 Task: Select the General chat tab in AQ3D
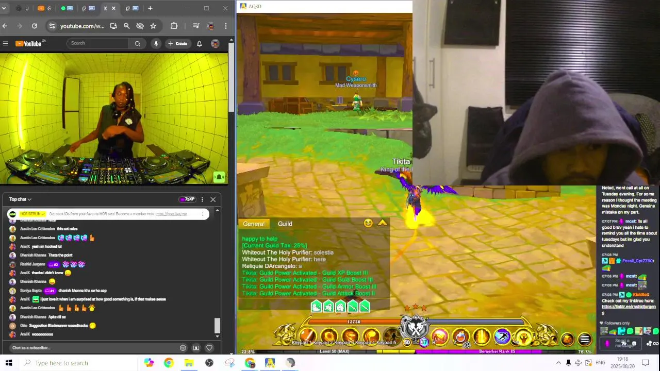(x=254, y=224)
